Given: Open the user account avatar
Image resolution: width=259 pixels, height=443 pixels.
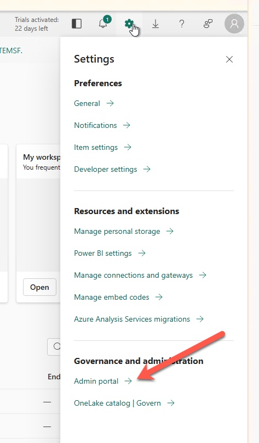Looking at the screenshot, I should tap(234, 24).
